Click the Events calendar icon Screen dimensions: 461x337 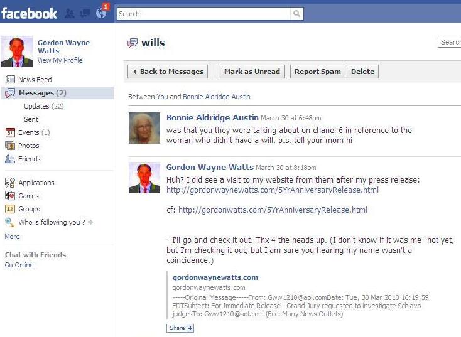pyautogui.click(x=10, y=132)
